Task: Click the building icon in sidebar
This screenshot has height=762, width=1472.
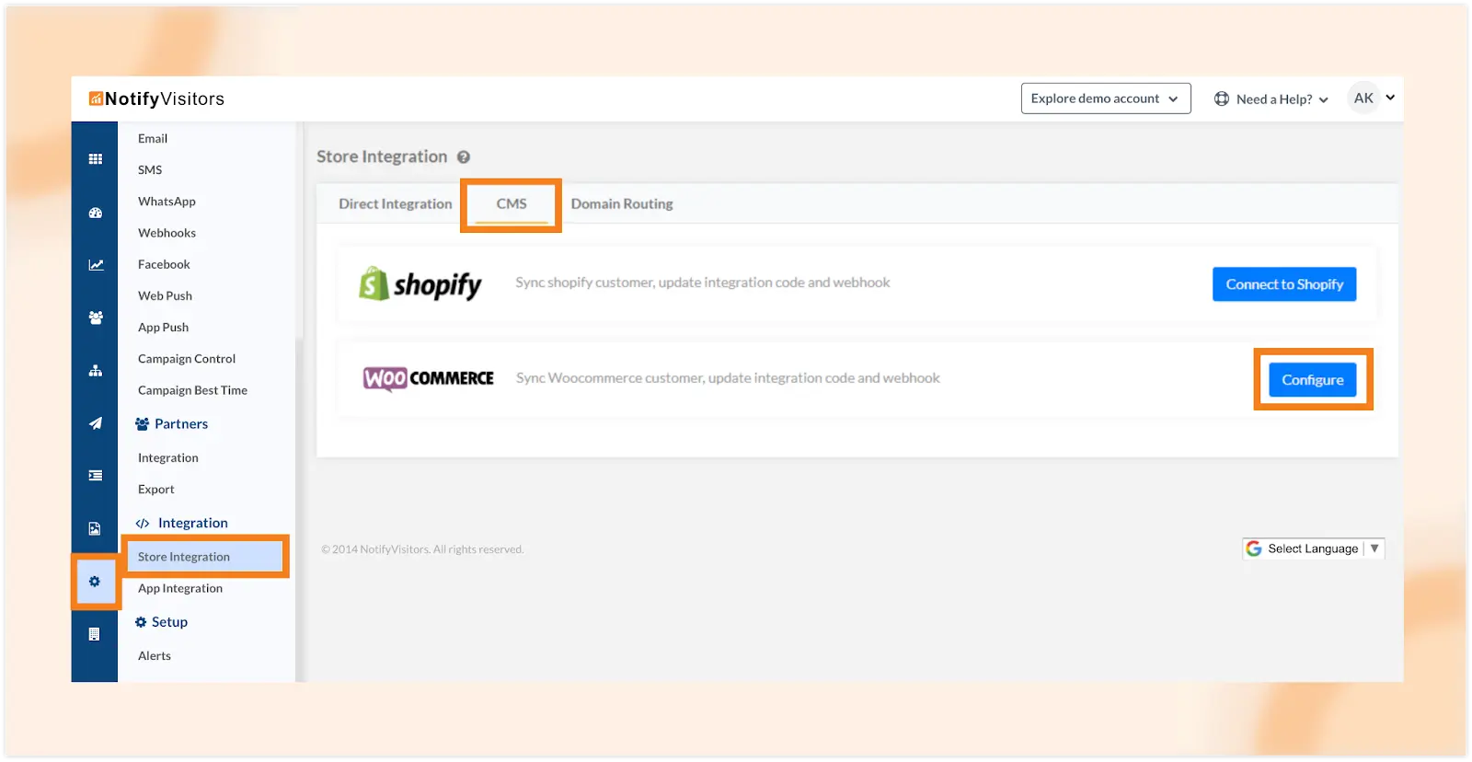Action: pyautogui.click(x=95, y=634)
